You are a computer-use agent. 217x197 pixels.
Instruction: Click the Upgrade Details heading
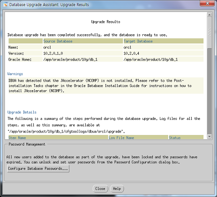(22, 112)
